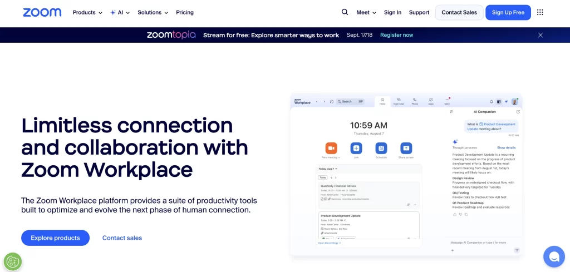Screen dimensions: 570x272
Task: Expand the Products dropdown menu
Action: [x=87, y=12]
